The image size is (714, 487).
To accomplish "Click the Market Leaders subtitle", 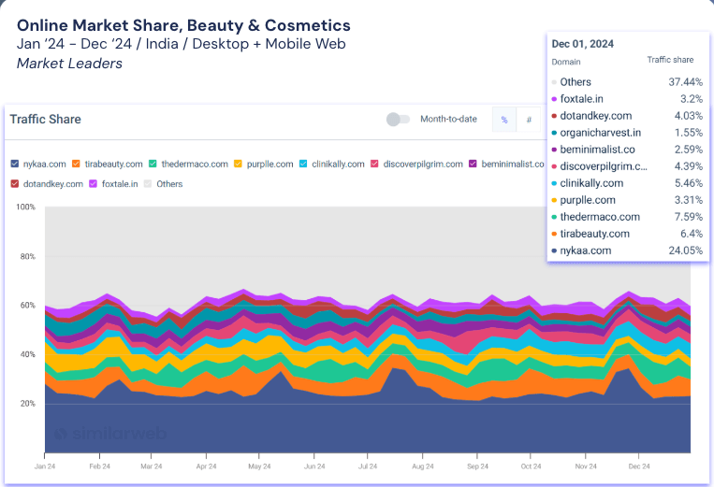I will coord(69,64).
